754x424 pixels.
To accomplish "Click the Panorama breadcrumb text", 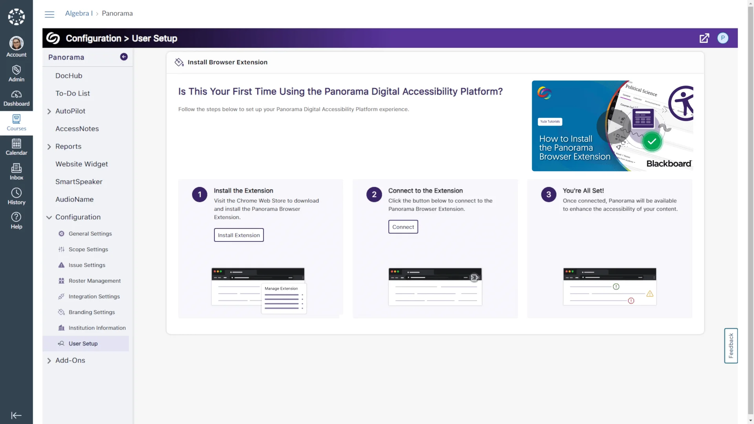I will pos(117,13).
